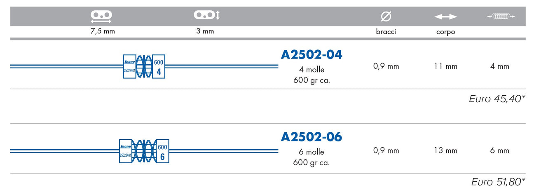
Task: Click the spring height icon above 3 mm
Action: click(x=207, y=15)
